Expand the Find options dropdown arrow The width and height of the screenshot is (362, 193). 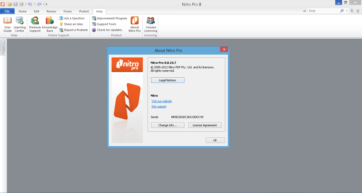pos(347,11)
